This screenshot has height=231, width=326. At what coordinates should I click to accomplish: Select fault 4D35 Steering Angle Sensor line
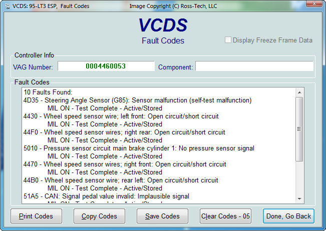tap(137, 100)
